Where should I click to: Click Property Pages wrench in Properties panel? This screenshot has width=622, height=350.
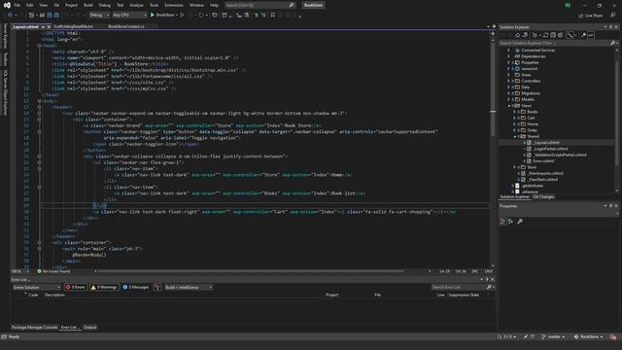(520, 222)
